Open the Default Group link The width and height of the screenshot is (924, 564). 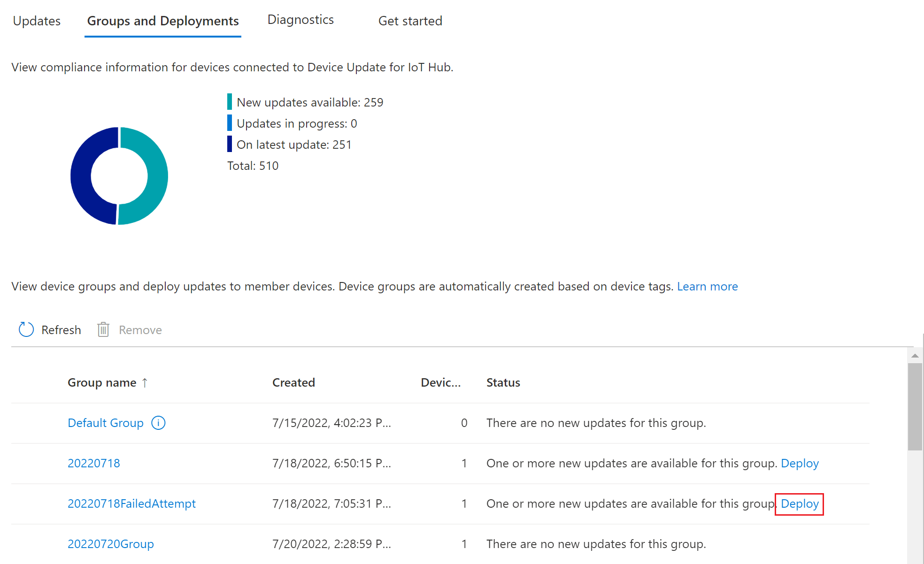(x=106, y=423)
